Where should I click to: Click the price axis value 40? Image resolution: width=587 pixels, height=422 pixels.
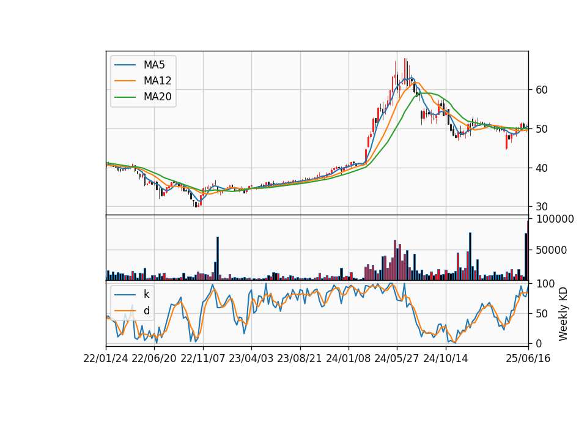(542, 168)
